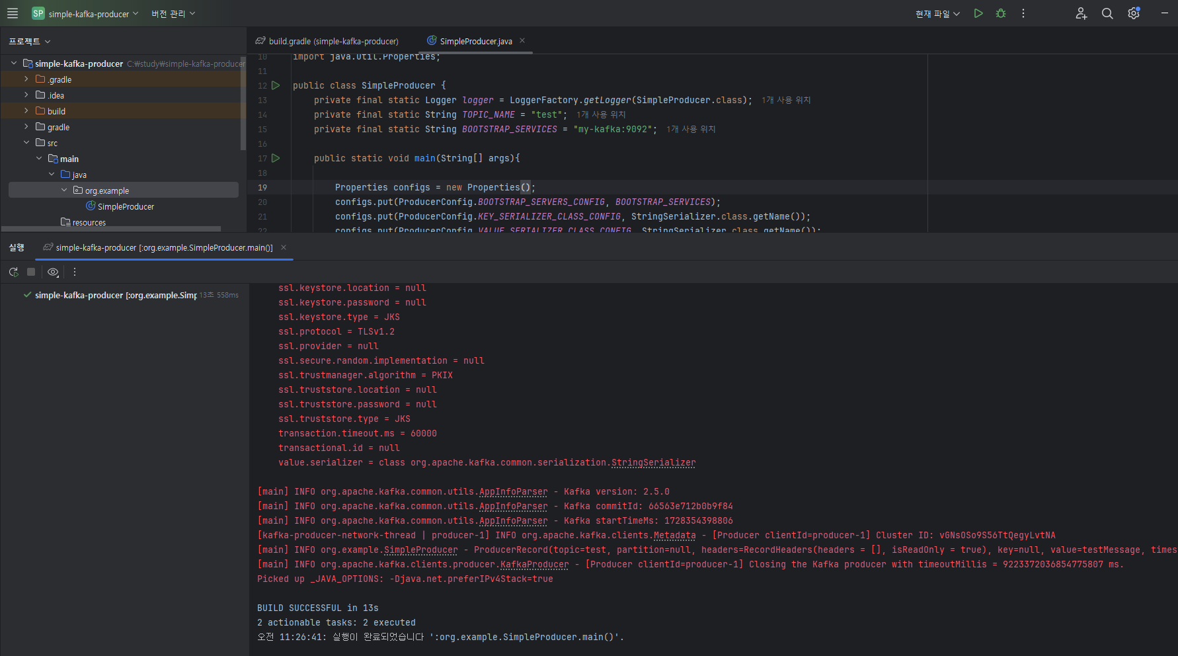Open IDE settings gear icon
This screenshot has width=1178, height=656.
1134,13
